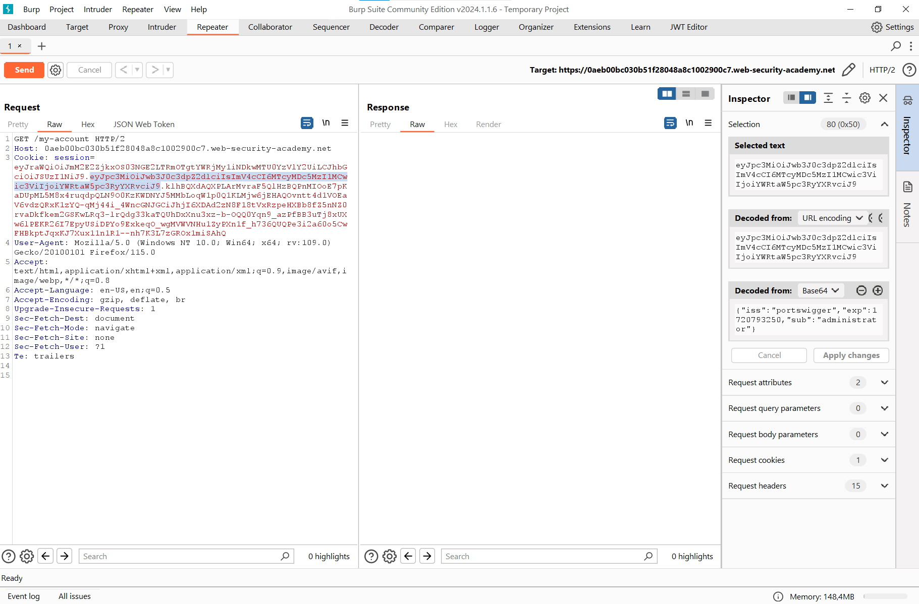Select request Hex view
The width and height of the screenshot is (919, 604).
click(x=88, y=125)
